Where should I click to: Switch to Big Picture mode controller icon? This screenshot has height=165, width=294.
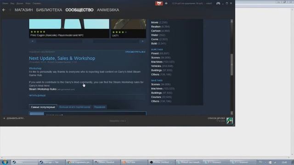[218, 3]
